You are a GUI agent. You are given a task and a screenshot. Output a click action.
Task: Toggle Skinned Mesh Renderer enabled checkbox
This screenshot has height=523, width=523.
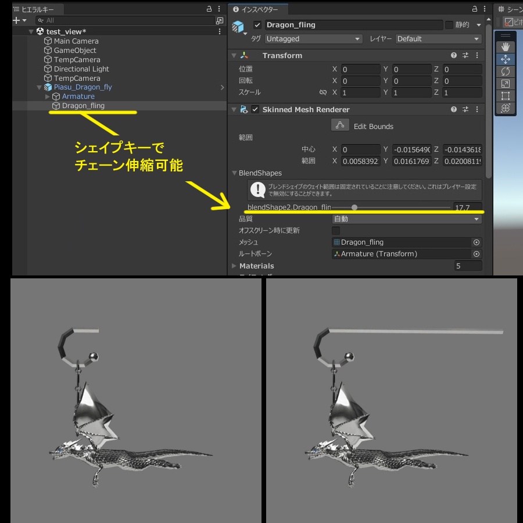tap(255, 109)
